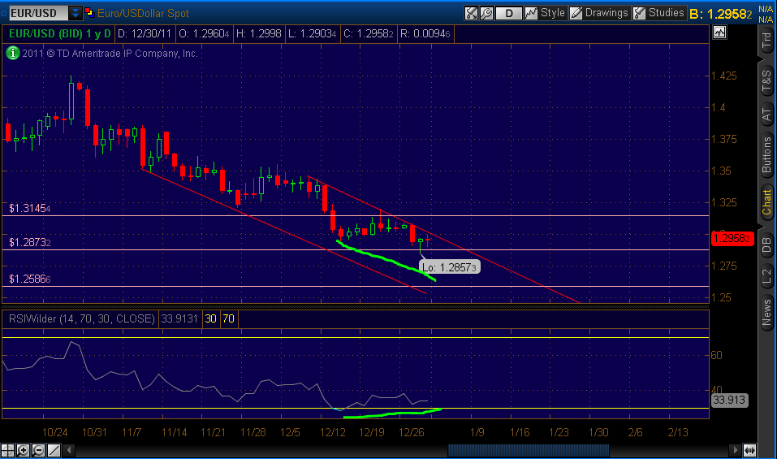Open chart settings wrench icon
The height and width of the screenshot is (459, 777).
point(486,13)
